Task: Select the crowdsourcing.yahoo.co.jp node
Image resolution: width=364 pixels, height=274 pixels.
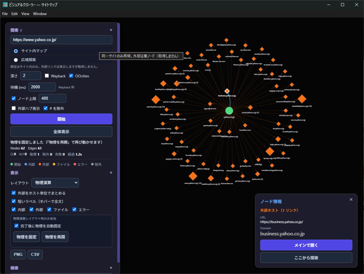Action: coord(272,165)
